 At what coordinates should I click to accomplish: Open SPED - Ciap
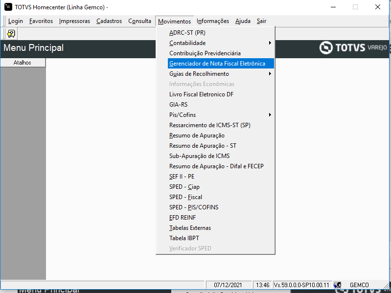[x=215, y=187]
